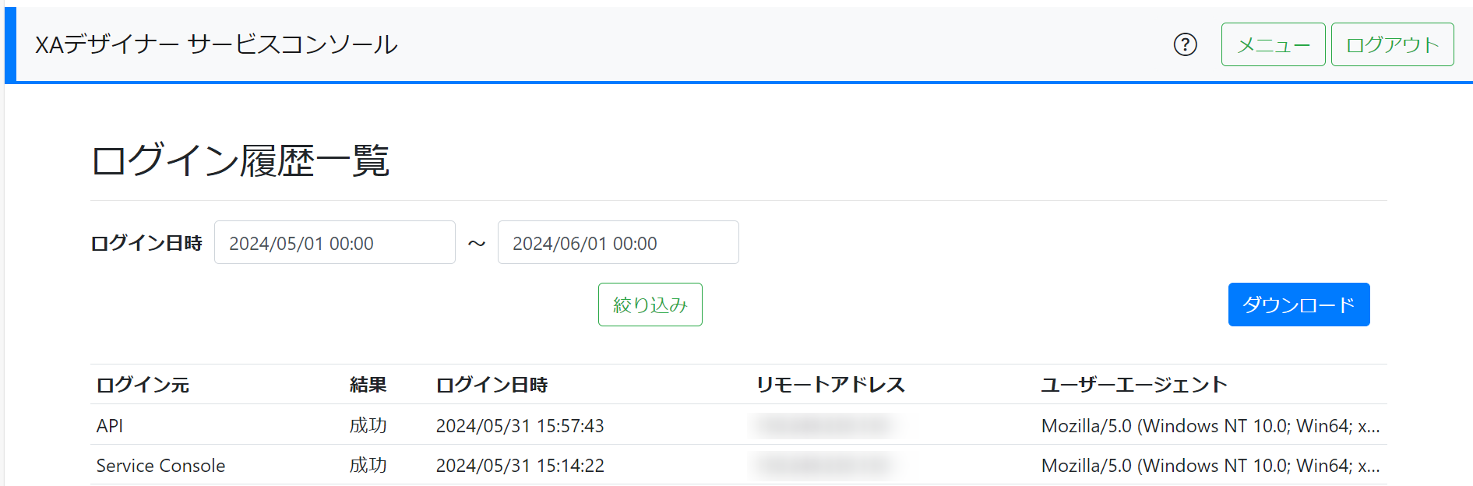
Task: Click the ログイン日時 table column header
Action: point(492,385)
